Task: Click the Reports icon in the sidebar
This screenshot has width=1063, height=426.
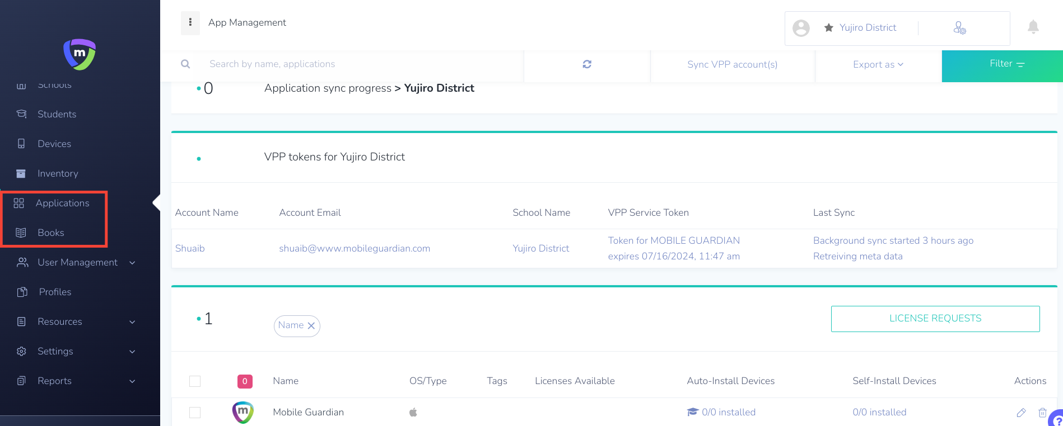Action: (21, 381)
